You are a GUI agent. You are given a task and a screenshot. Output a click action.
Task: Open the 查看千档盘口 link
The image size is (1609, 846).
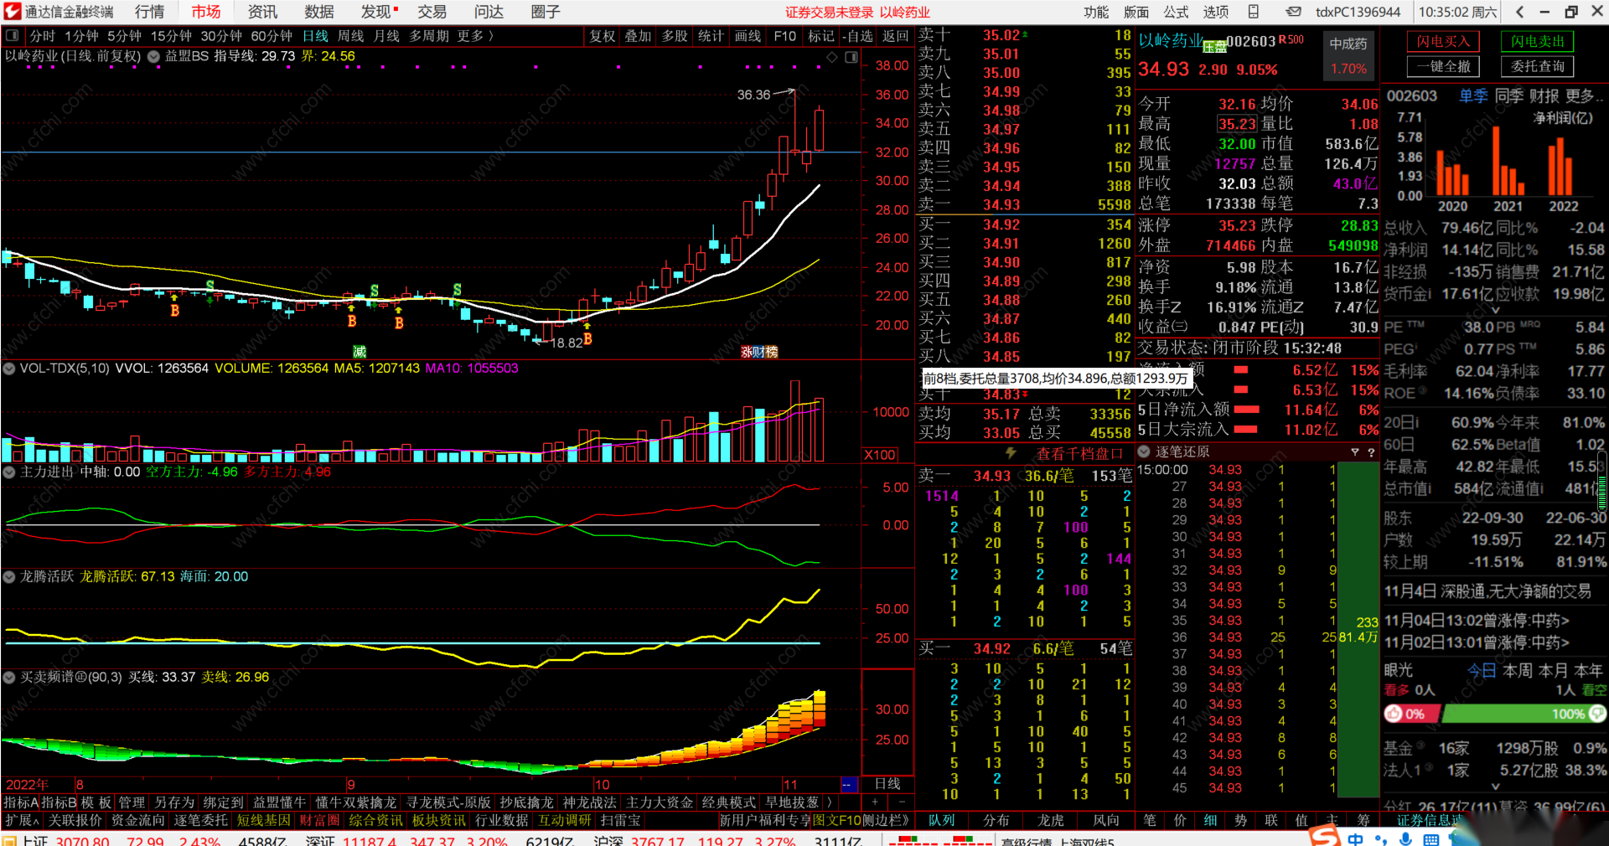[1079, 453]
